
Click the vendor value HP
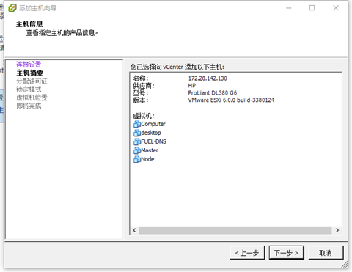[192, 86]
